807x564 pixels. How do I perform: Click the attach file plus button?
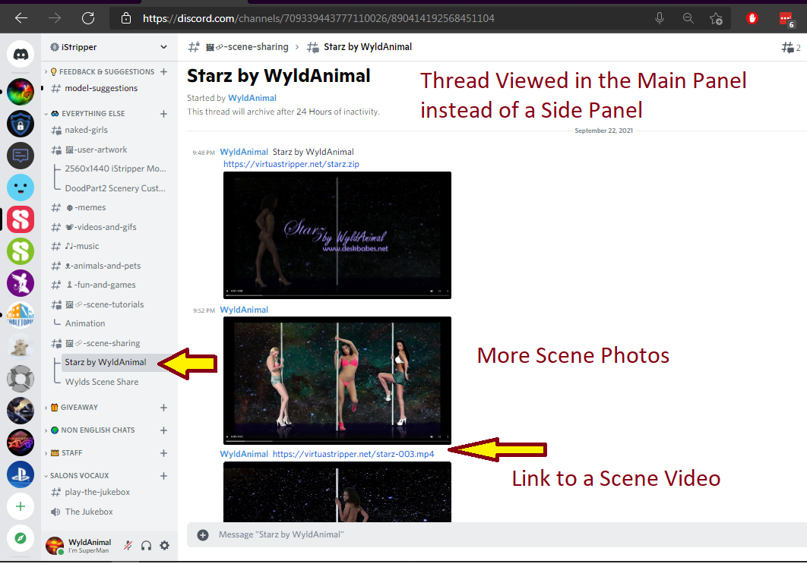[x=203, y=534]
